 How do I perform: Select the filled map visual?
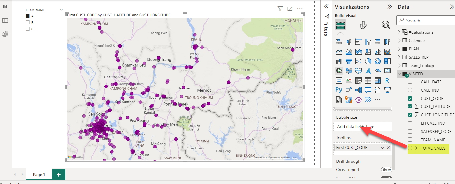[349, 71]
